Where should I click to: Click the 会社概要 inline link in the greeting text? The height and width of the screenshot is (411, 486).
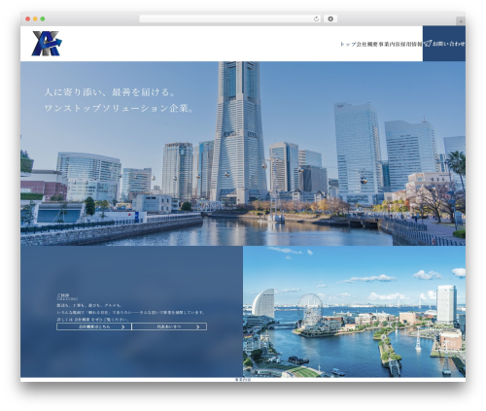click(81, 320)
